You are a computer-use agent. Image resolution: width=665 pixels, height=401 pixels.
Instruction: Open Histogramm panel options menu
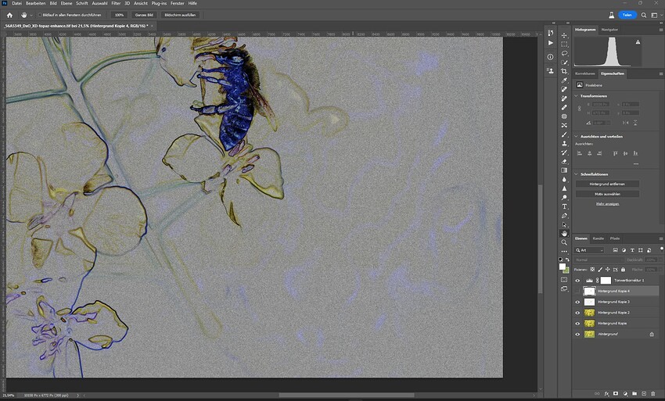pos(661,30)
